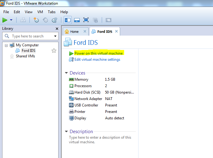Open the power options dropdown arrow
The height and width of the screenshot is (158, 213).
click(x=11, y=20)
